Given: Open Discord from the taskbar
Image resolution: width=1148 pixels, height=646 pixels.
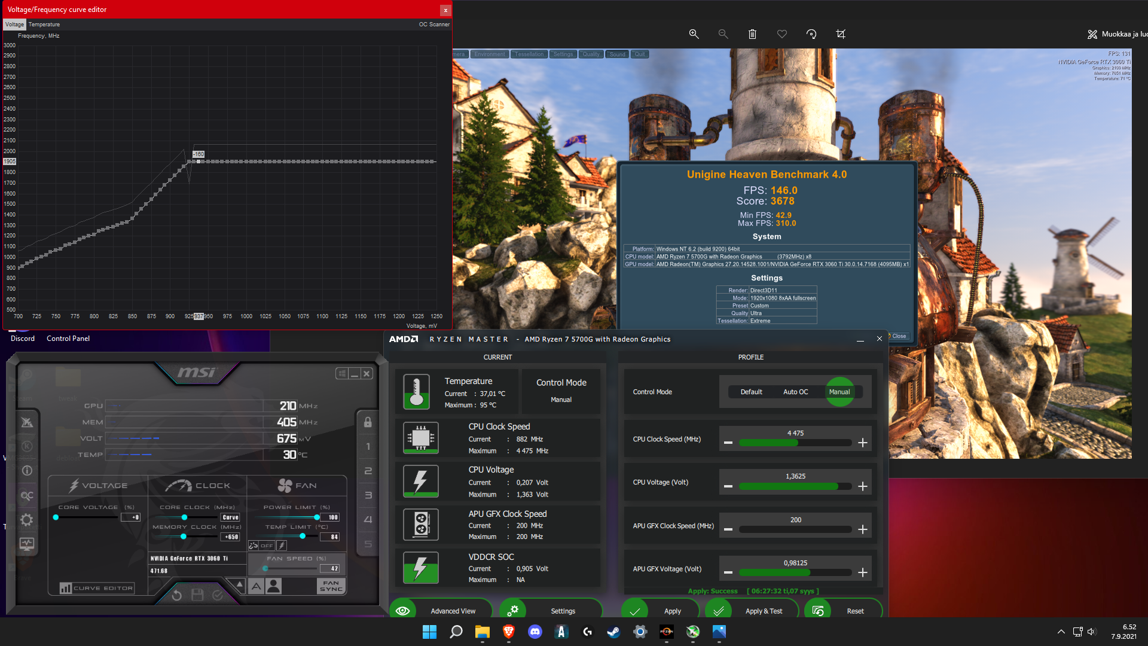Looking at the screenshot, I should click(535, 632).
